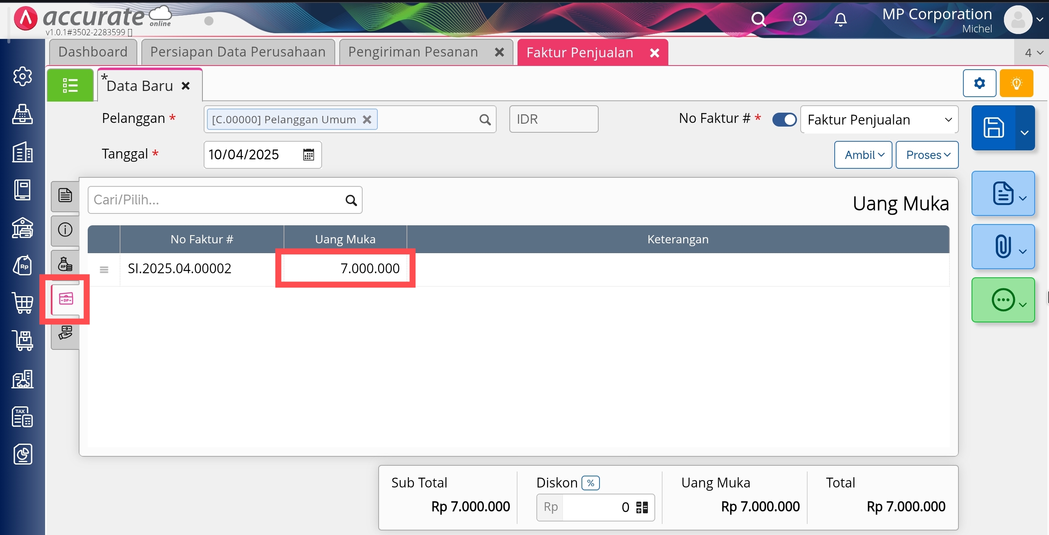Screen dimensions: 1049x535
Task: Open the shopping cart sidebar module
Action: point(23,303)
